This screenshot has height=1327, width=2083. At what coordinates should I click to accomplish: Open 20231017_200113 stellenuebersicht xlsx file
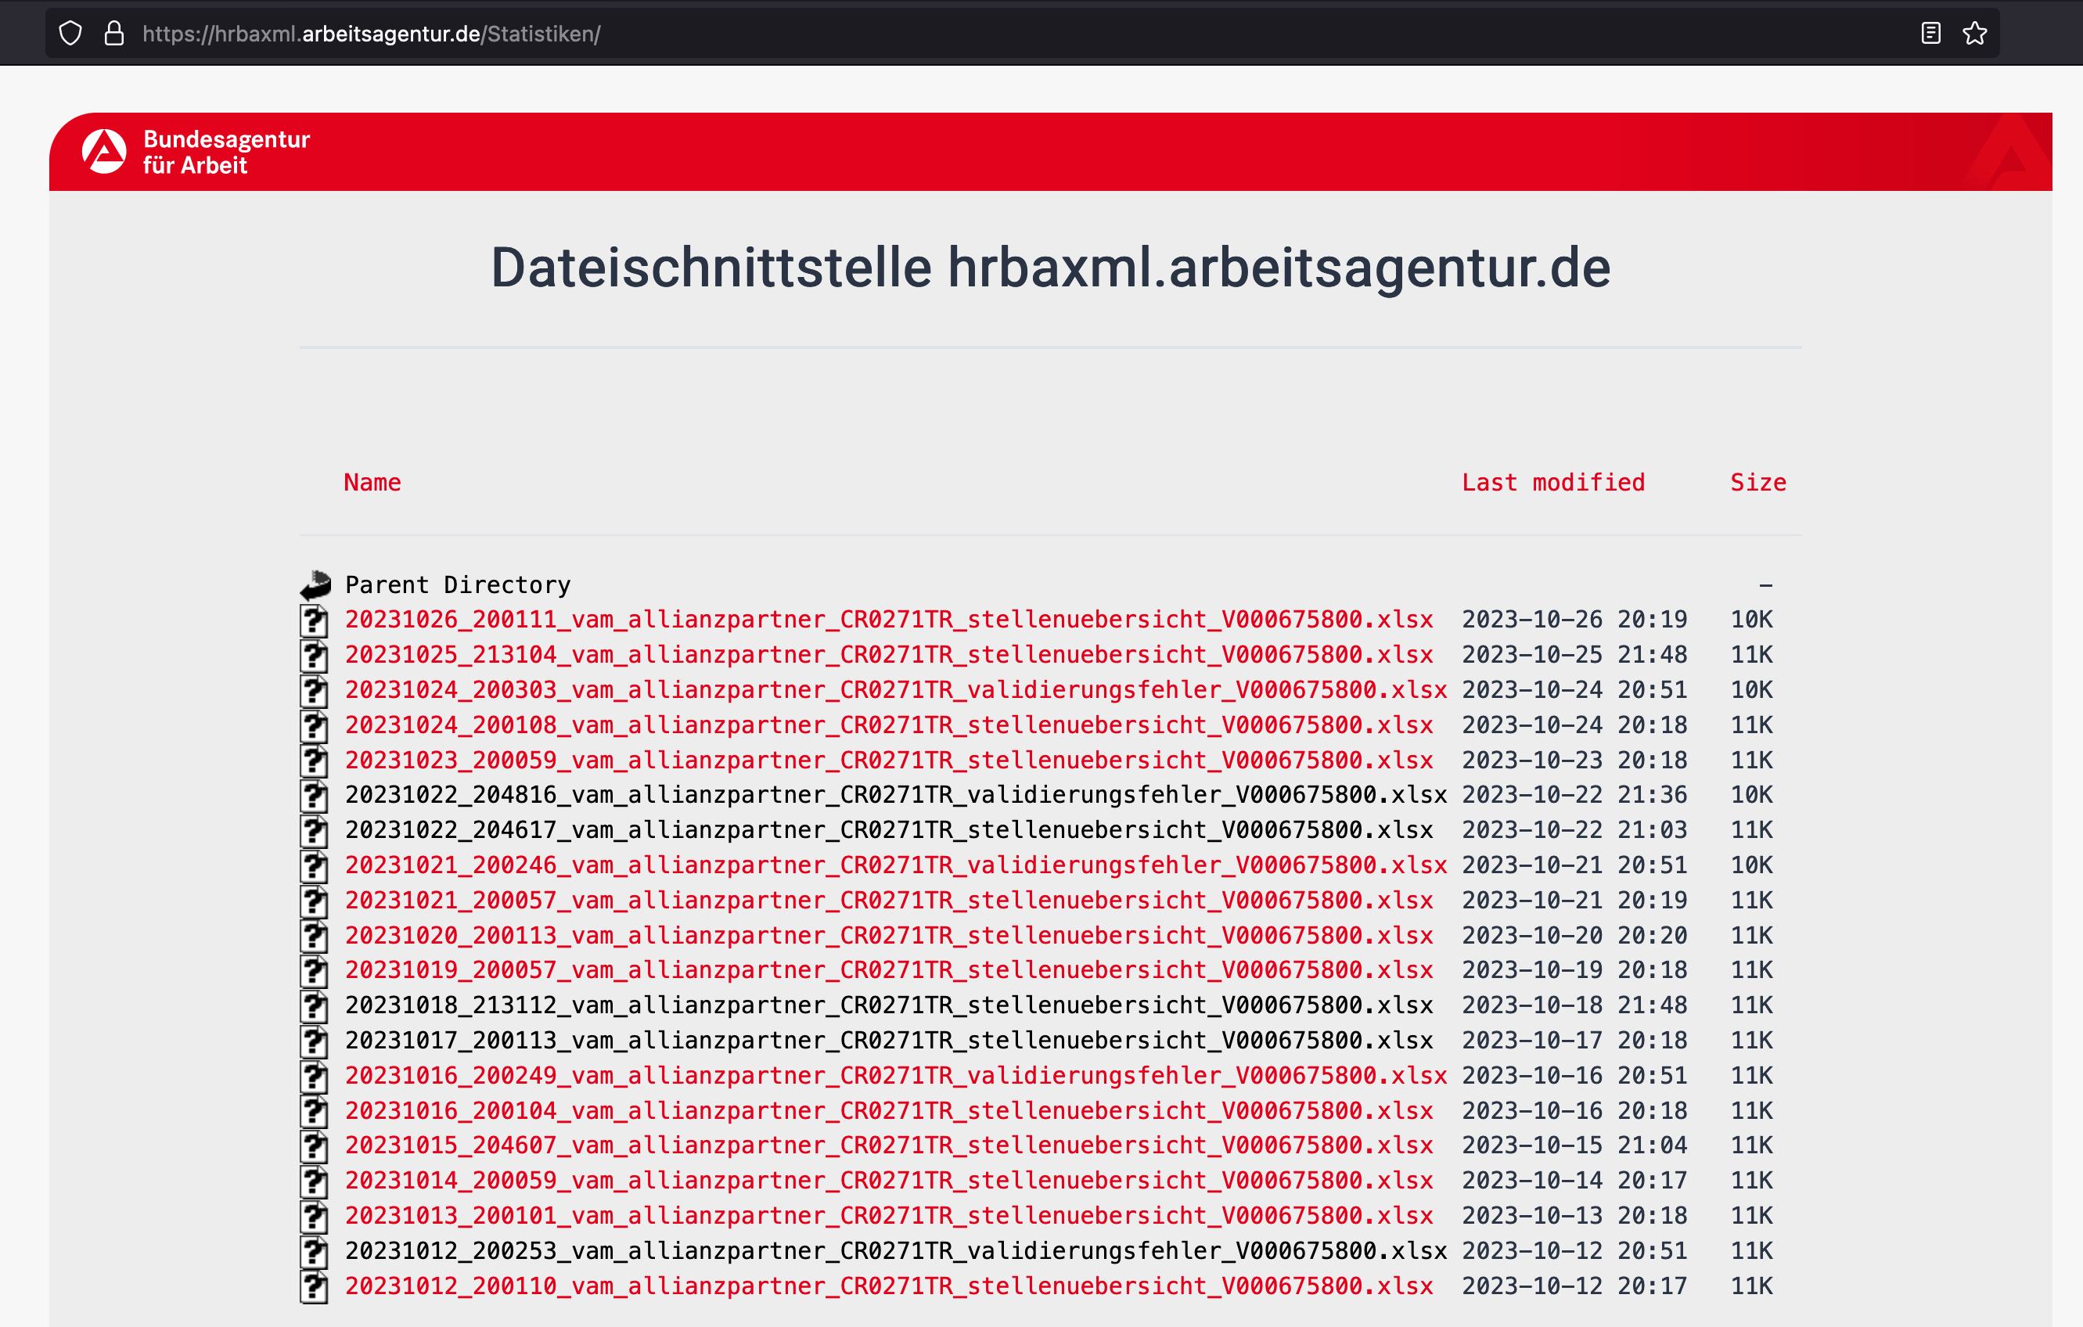click(x=888, y=1041)
